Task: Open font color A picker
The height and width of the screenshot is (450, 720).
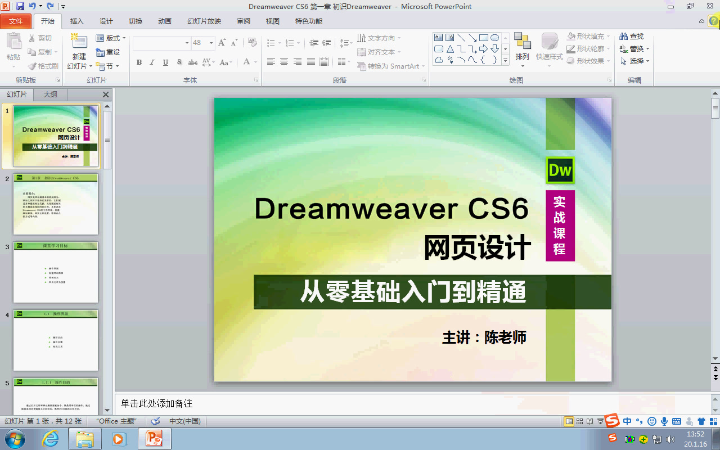Action: 246,62
